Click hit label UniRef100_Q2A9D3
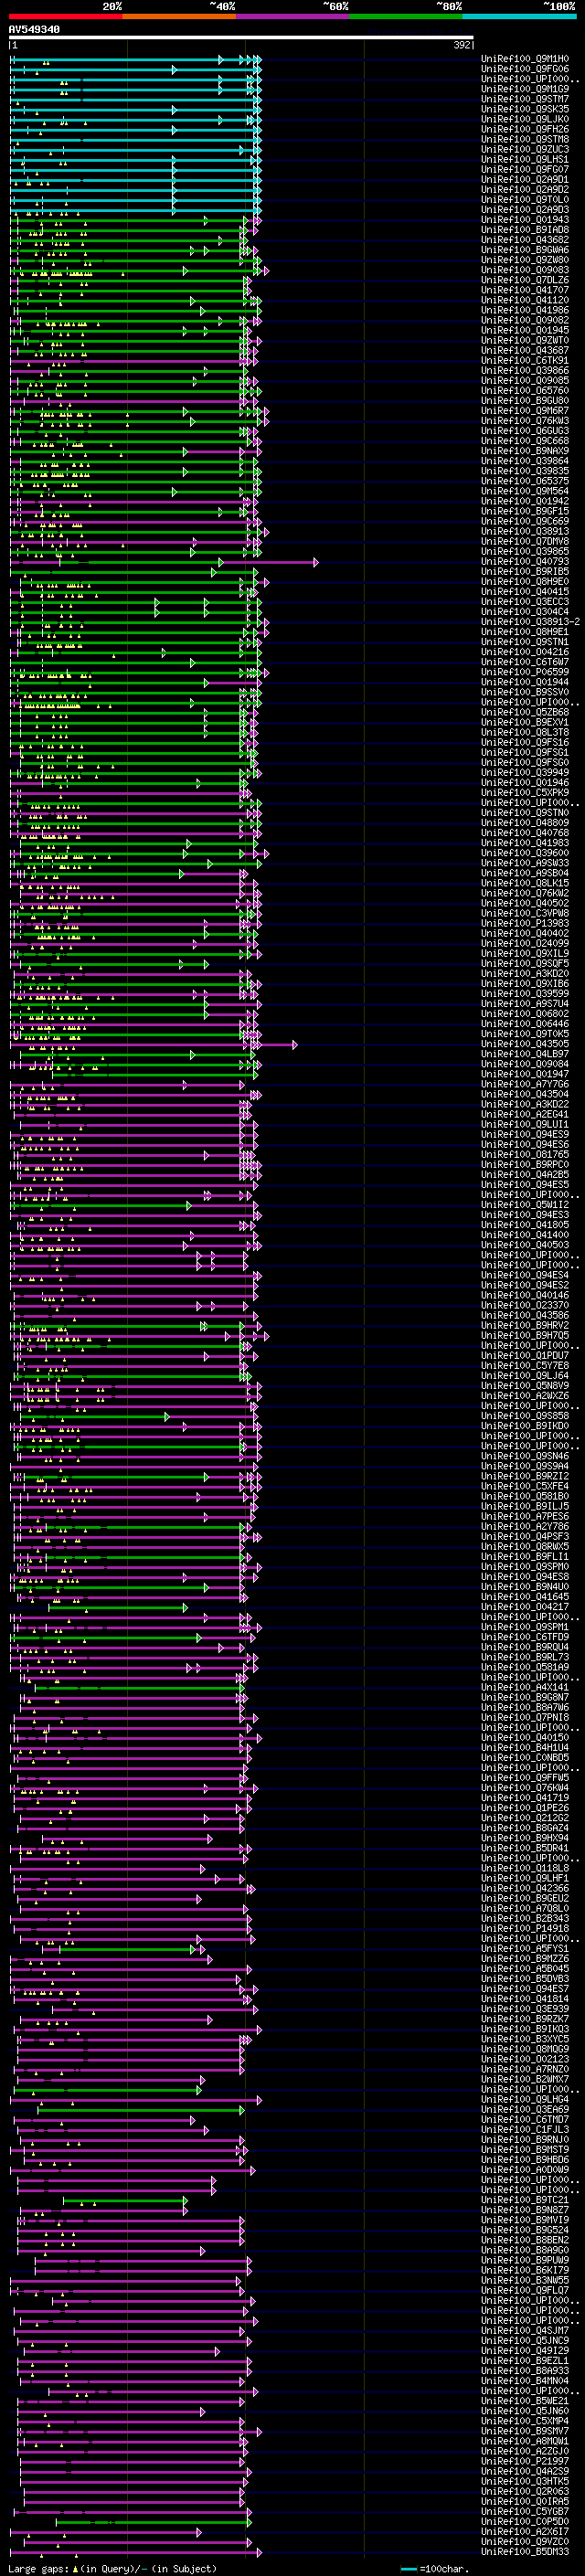This screenshot has width=585, height=2576. tap(525, 209)
